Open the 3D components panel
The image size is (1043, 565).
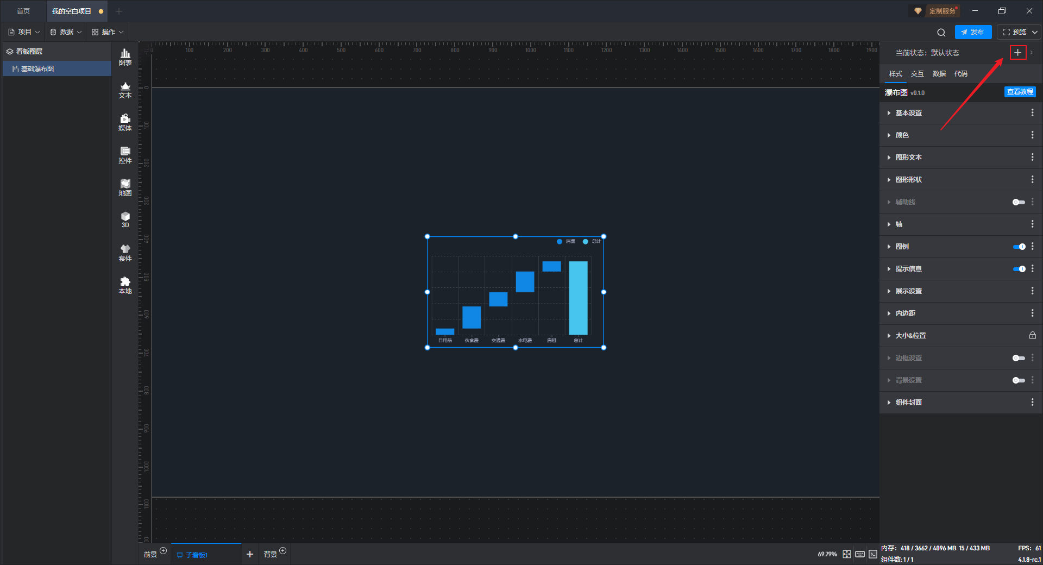coord(125,219)
